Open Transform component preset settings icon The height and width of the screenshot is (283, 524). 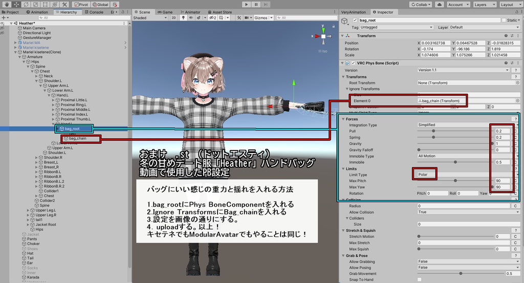(x=512, y=36)
